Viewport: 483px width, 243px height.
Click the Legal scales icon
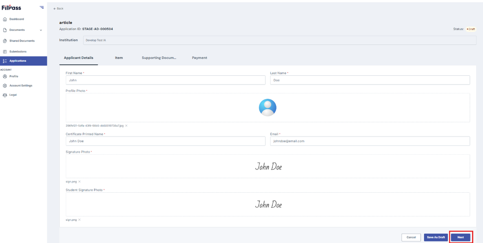[x=5, y=95]
